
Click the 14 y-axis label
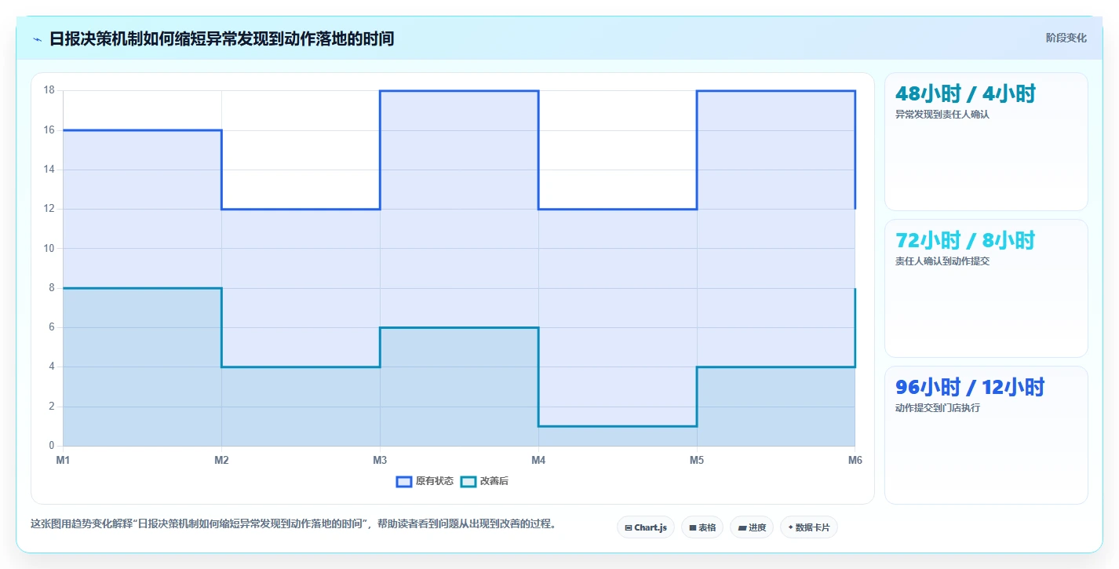click(x=49, y=170)
